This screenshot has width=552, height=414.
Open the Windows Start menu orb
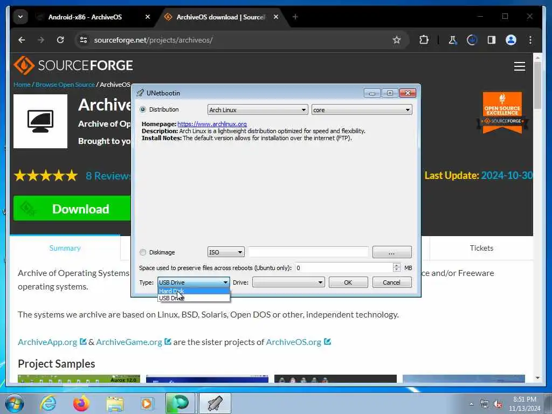coord(15,403)
